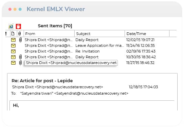Viewport: 184px width, 128px height.
Task: Click the Satyendra tiwari recipient address
Action: (74, 93)
